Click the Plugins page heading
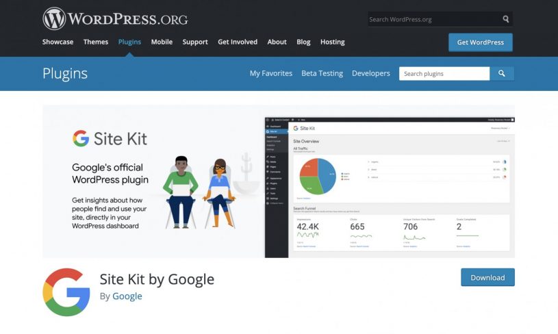The image size is (558, 334). 65,74
